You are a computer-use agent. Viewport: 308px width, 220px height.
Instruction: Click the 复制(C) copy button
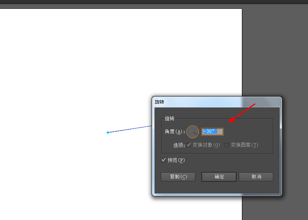(x=178, y=176)
